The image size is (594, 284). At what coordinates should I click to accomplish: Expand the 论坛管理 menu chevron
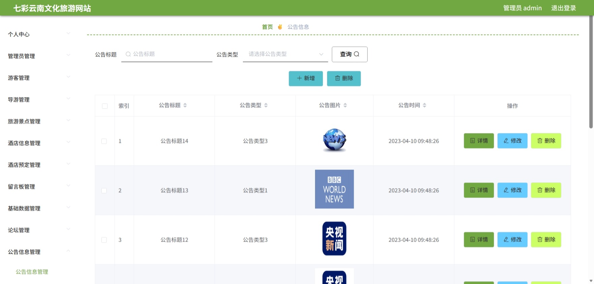tap(68, 229)
